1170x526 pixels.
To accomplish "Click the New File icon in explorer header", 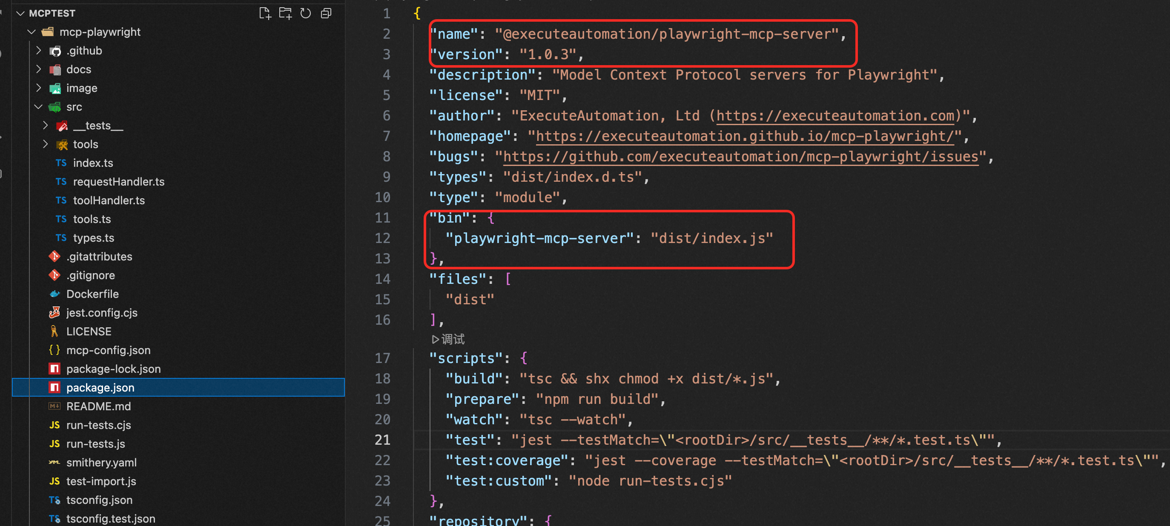I will pos(265,13).
